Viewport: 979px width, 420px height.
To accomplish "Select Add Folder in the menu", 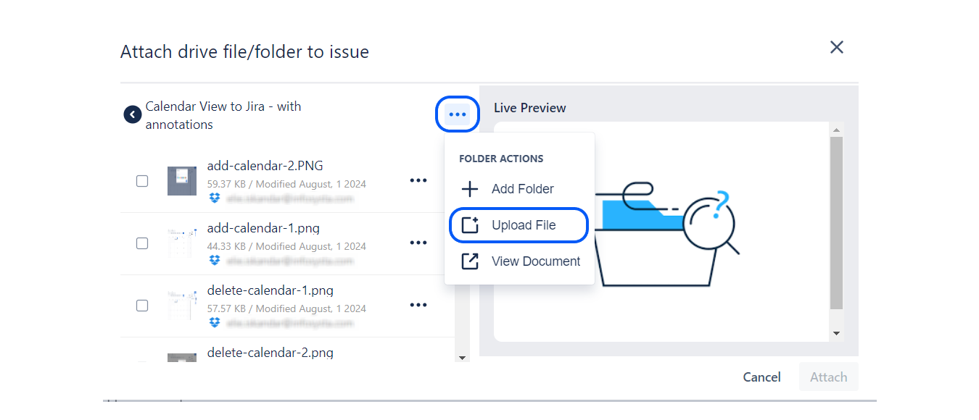I will click(x=522, y=189).
